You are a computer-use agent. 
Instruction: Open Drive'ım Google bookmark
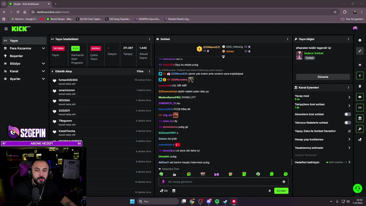pyautogui.click(x=24, y=19)
